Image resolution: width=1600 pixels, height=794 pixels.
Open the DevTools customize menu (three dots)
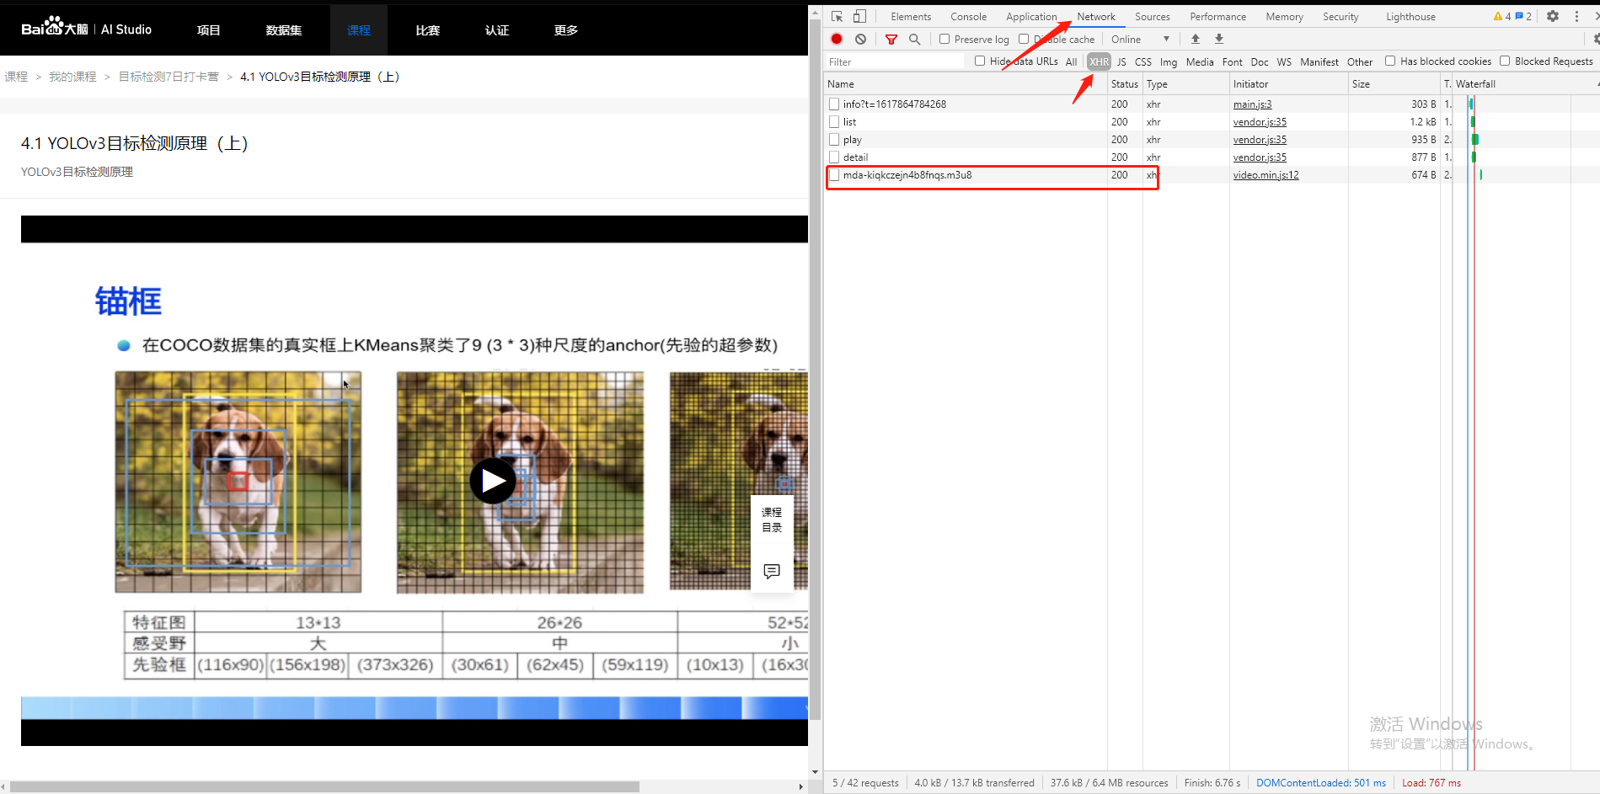tap(1576, 16)
